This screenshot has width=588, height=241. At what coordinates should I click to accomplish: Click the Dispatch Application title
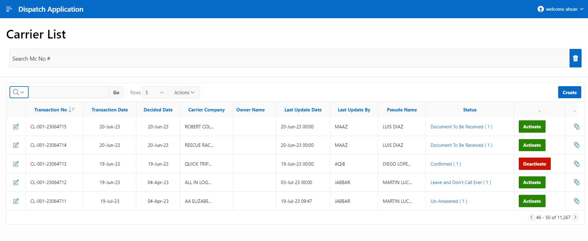coord(51,9)
